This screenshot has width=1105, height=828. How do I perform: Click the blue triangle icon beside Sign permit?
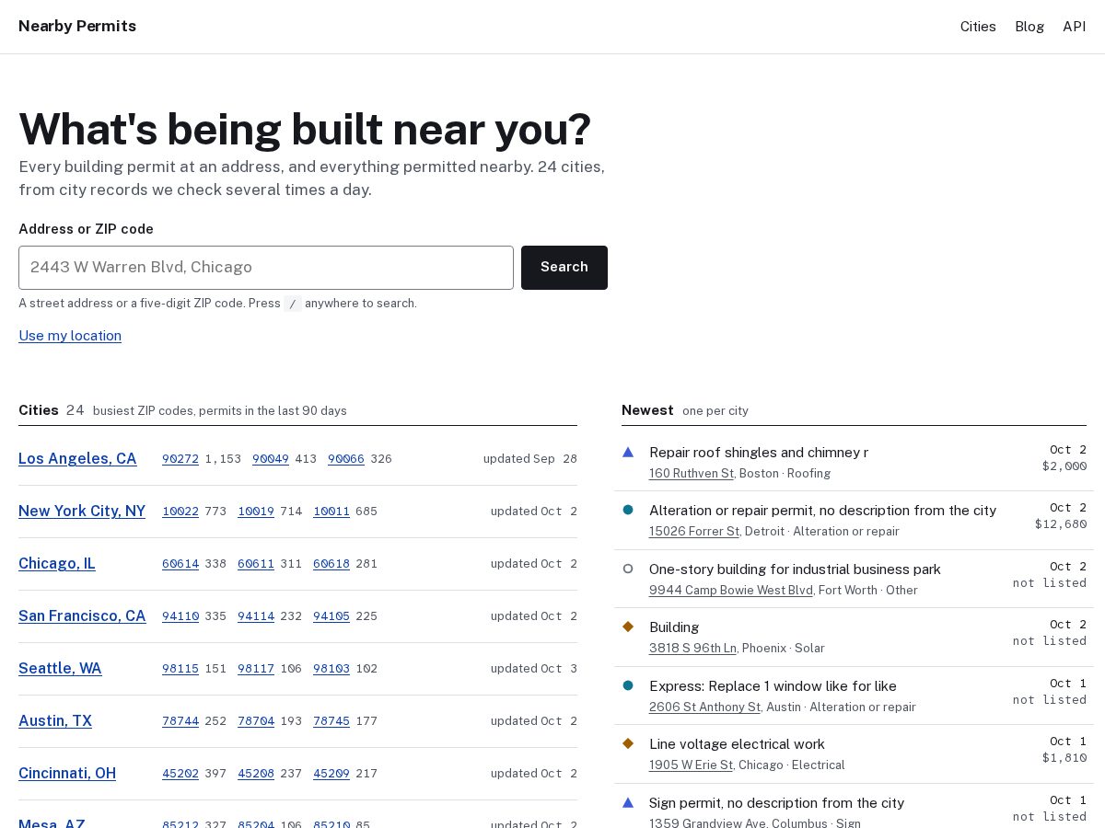coord(628,802)
